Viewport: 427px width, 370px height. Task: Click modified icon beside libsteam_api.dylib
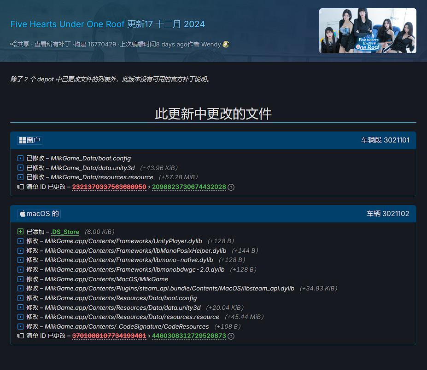[20, 289]
